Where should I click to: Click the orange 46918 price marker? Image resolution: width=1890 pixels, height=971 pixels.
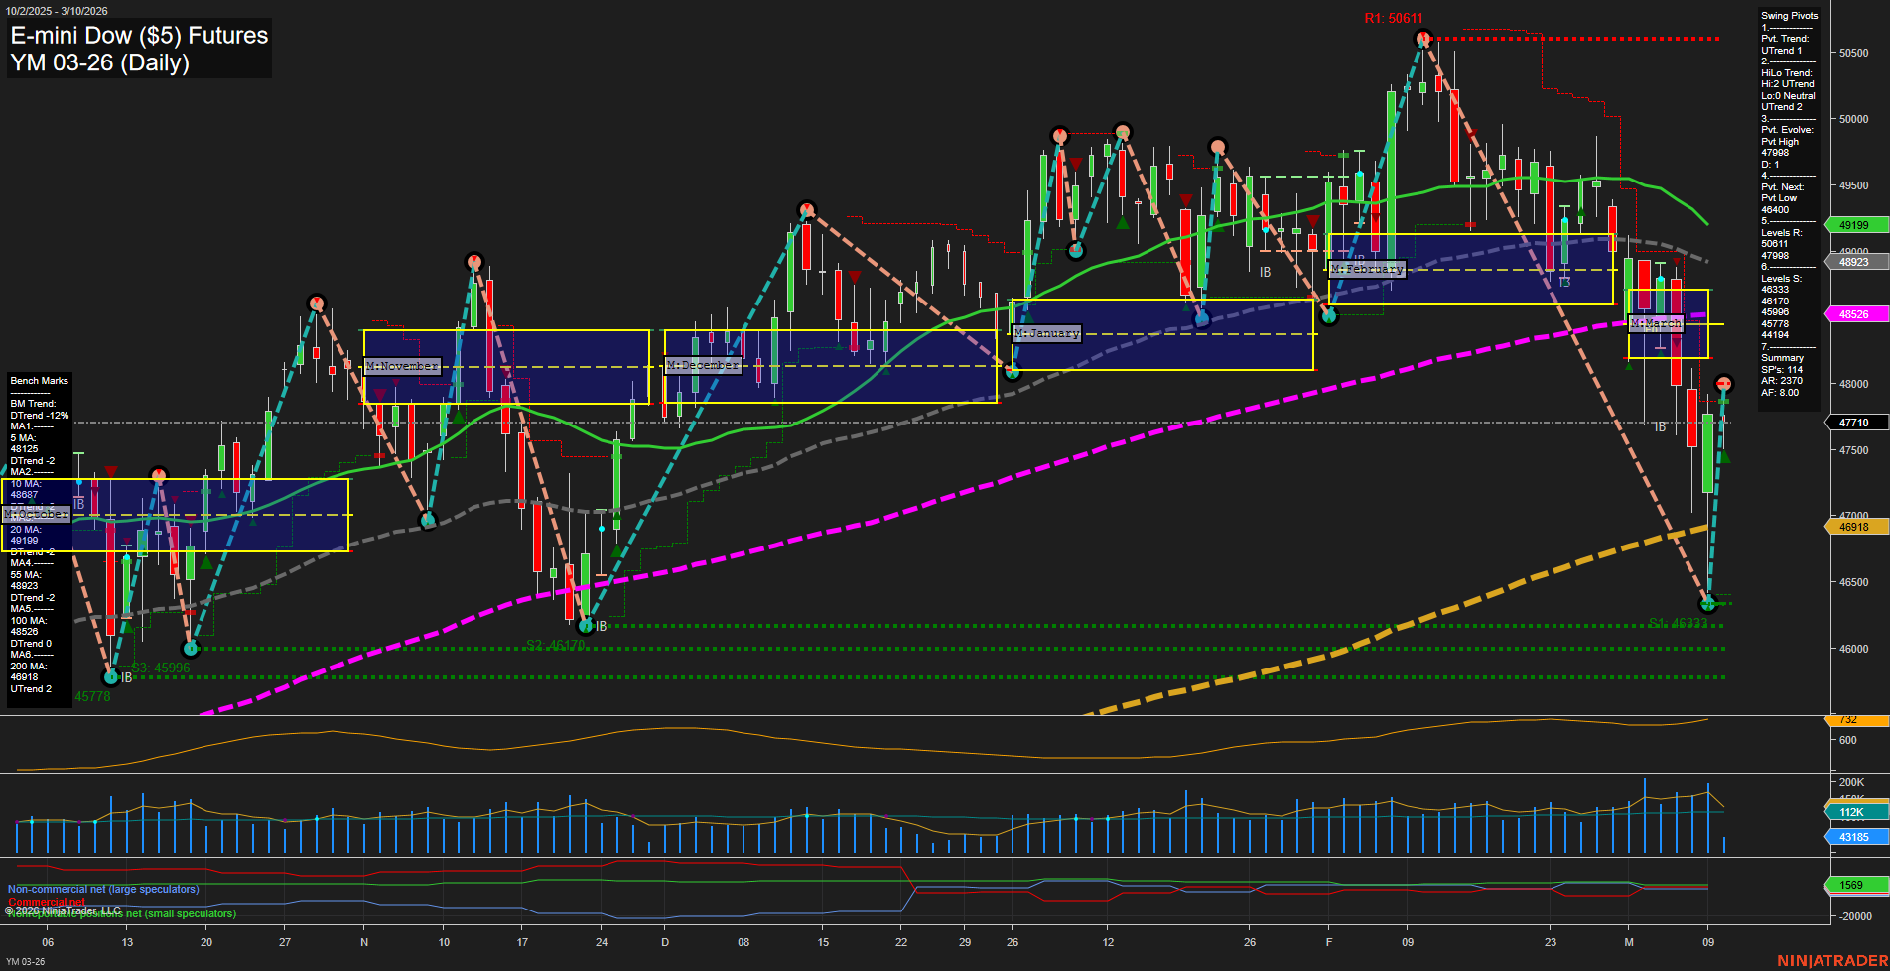click(x=1852, y=527)
